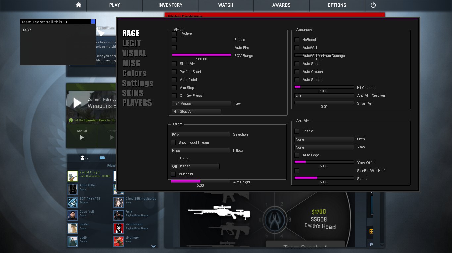Start Casual mode play arrow
452x253 pixels.
[82, 137]
